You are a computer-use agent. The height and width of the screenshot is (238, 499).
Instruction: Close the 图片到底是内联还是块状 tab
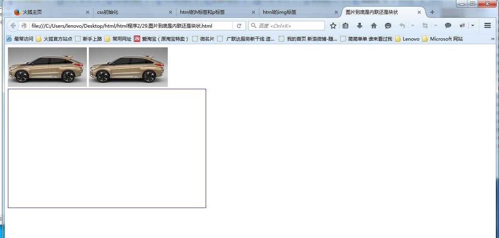[419, 12]
